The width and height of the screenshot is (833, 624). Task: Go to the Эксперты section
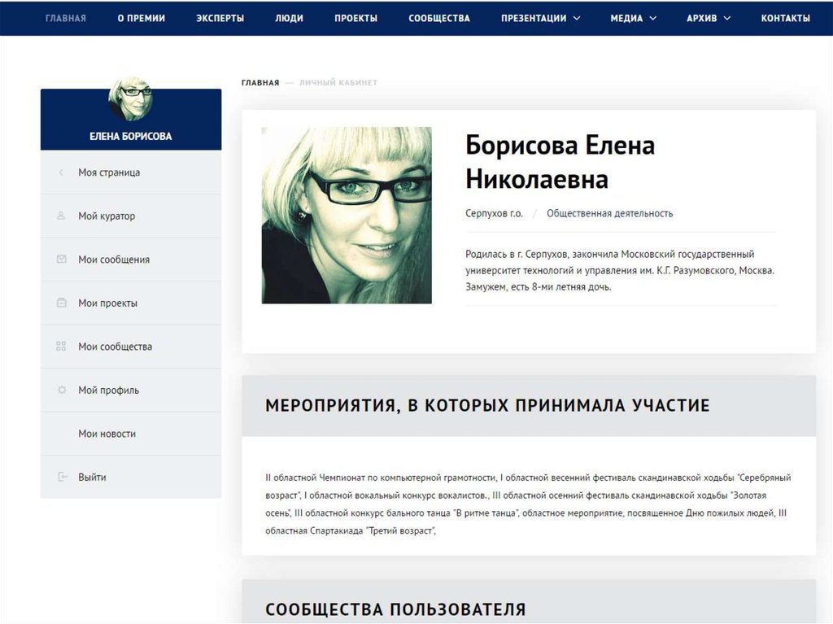coord(220,18)
